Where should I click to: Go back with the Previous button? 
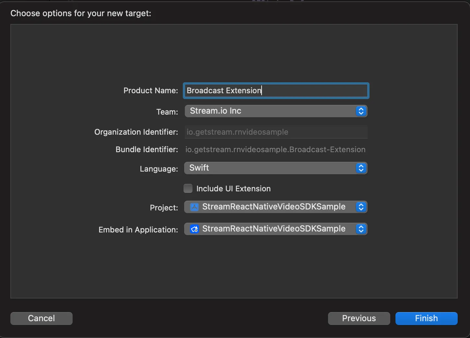coord(358,318)
